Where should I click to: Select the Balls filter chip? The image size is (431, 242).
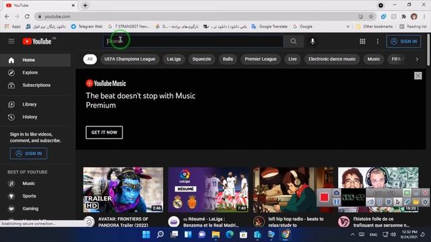tap(228, 59)
